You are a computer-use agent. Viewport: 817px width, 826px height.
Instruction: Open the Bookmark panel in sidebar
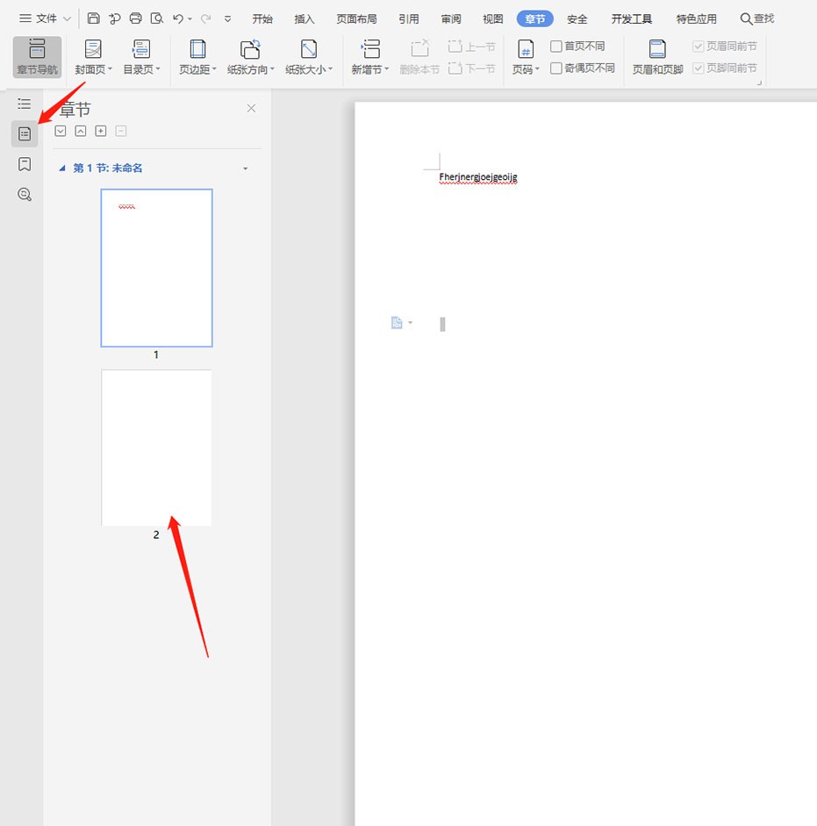pos(25,164)
